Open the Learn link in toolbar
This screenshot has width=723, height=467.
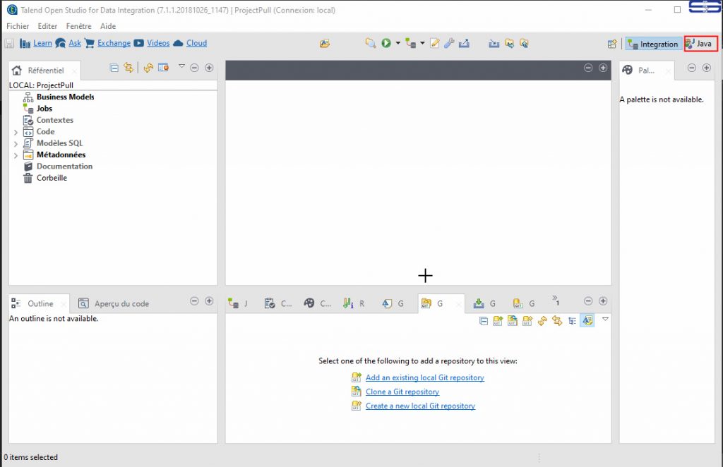point(42,43)
